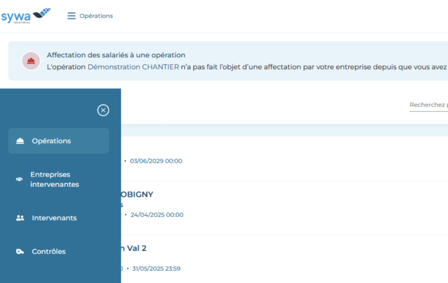Click the Opérations label in the top bar
Screen dimensions: 448x283
(x=97, y=16)
